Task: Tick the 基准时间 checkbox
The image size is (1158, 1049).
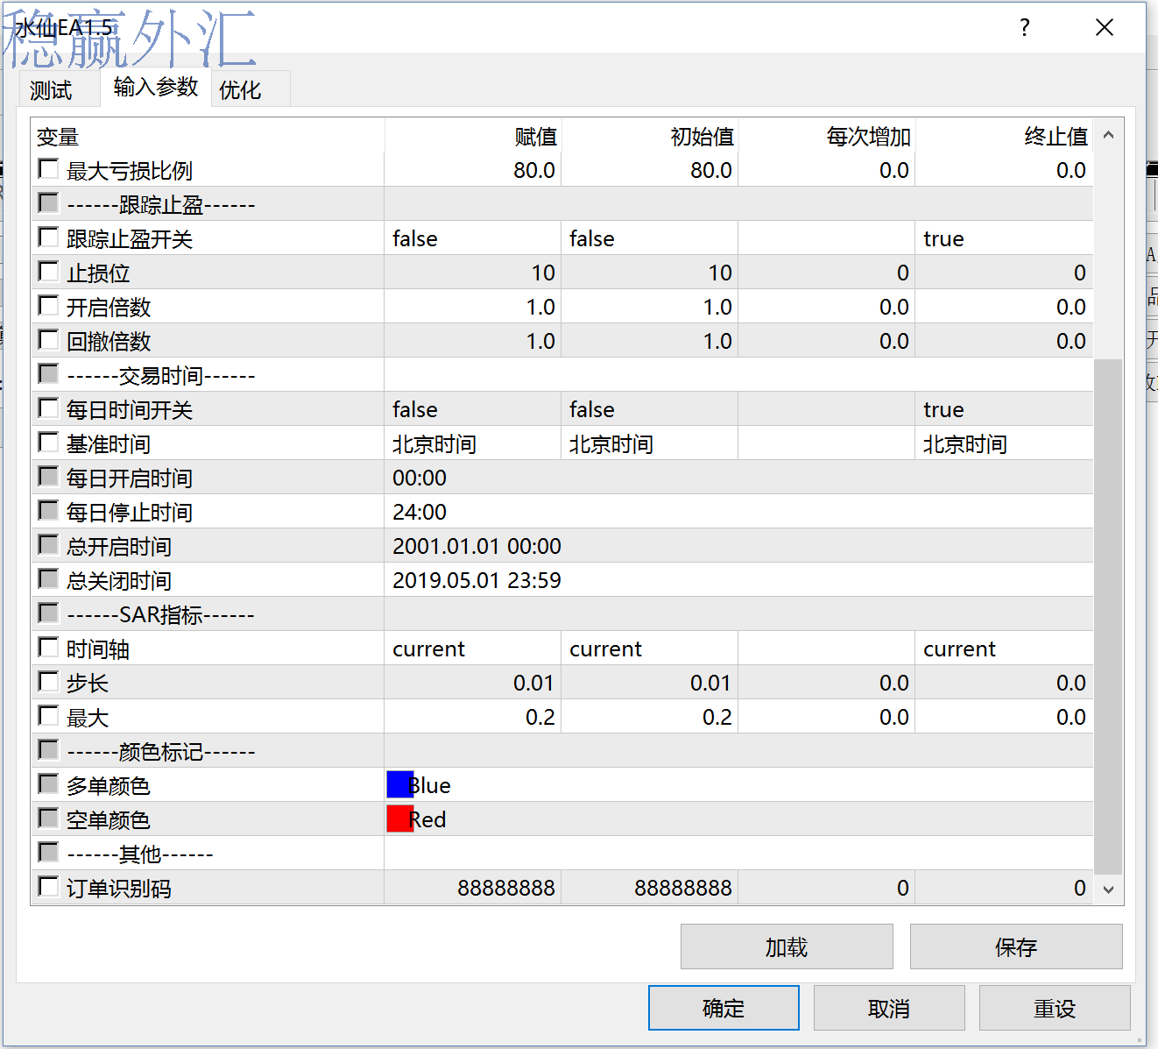Action: click(x=49, y=443)
